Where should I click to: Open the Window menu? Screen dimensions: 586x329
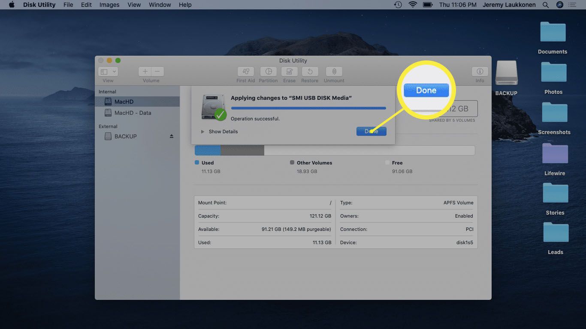coord(160,5)
